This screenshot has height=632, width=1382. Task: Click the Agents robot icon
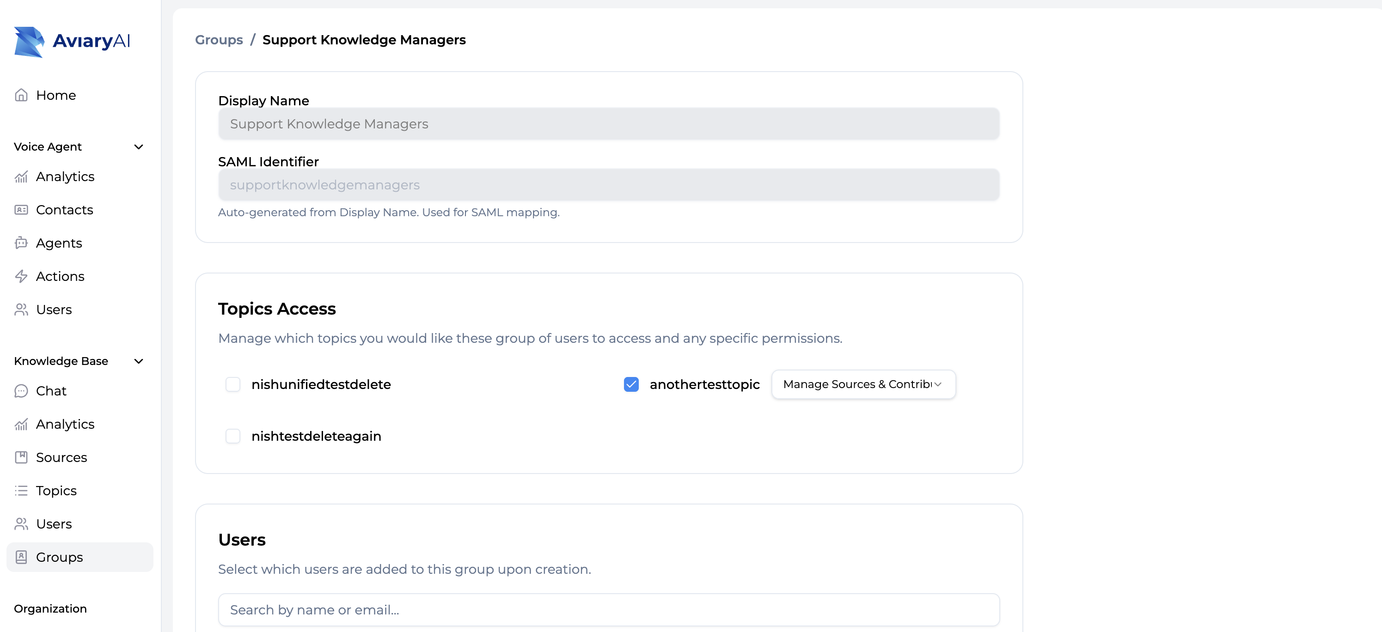[21, 243]
